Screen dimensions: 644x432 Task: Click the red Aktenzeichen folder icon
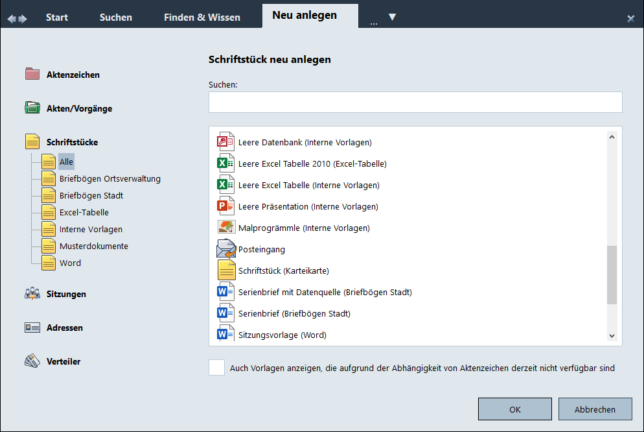tap(32, 74)
